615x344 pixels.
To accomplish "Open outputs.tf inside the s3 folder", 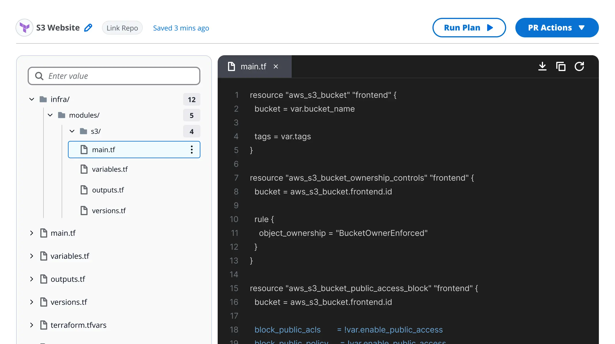I will click(x=108, y=190).
